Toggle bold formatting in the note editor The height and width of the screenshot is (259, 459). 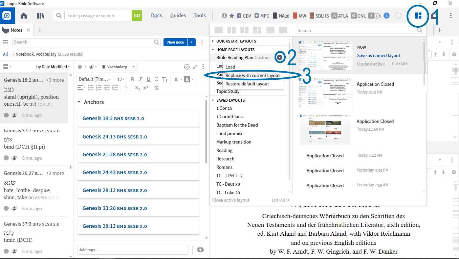pyautogui.click(x=132, y=79)
